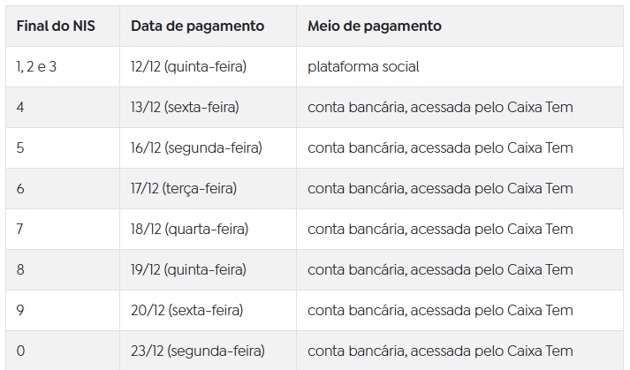630x370 pixels.
Task: Click the NIS ending 4 cell
Action: 20,108
